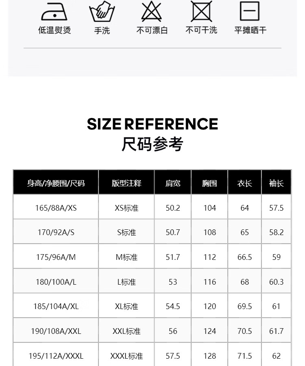Click the 胸围 column header
Viewport: 305px width, 366px height.
209,183
